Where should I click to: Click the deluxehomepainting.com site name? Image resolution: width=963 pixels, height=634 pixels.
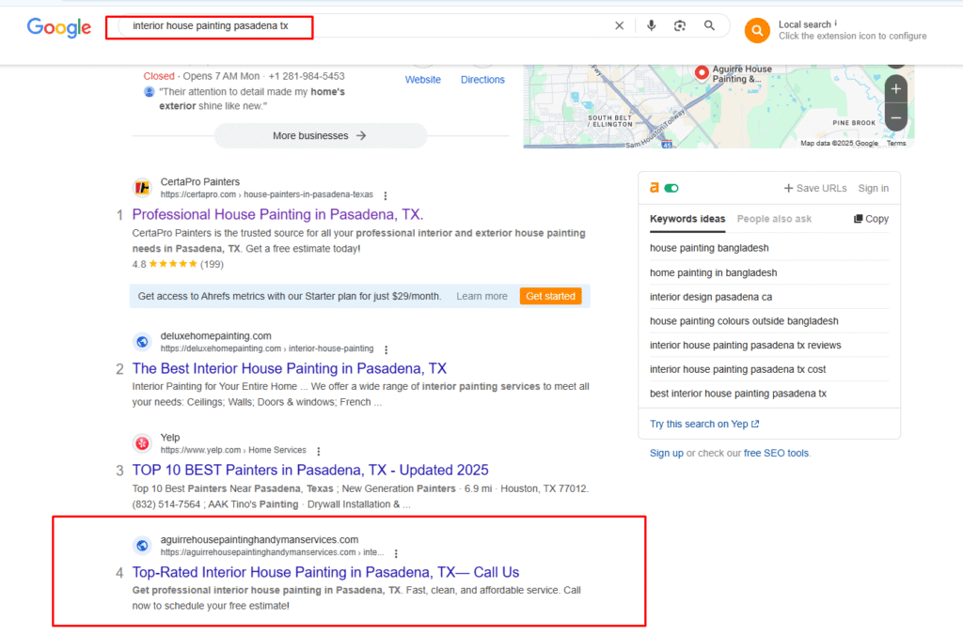pyautogui.click(x=215, y=336)
